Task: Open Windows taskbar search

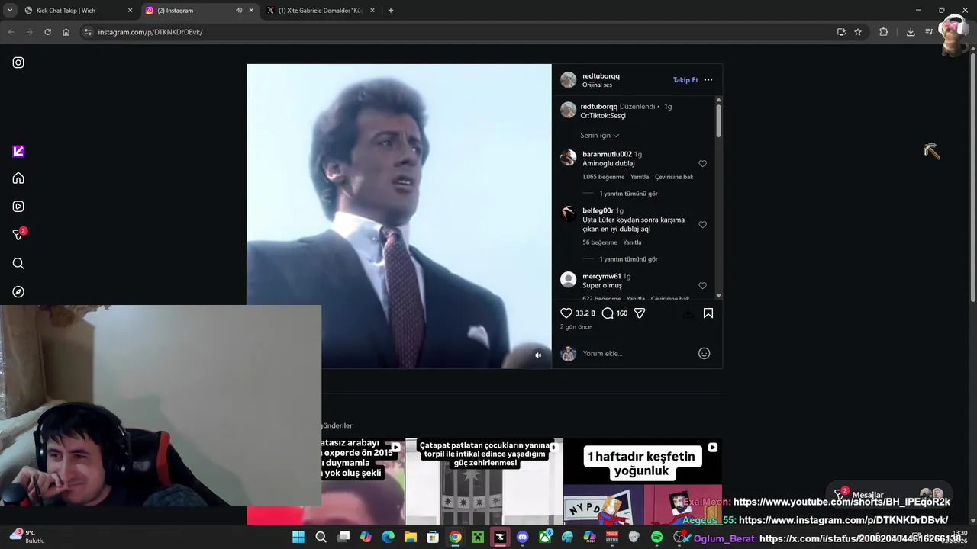Action: tap(321, 537)
